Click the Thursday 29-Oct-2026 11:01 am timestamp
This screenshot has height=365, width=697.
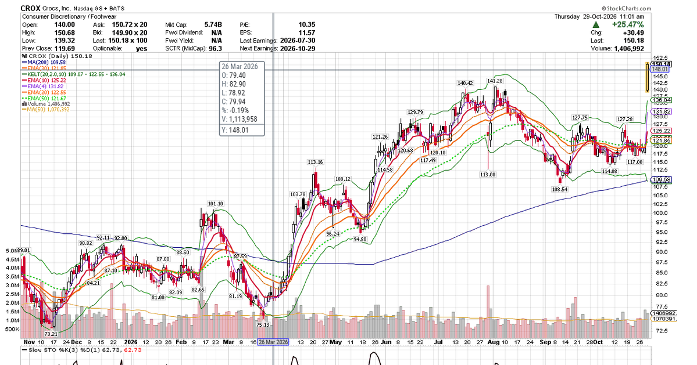point(599,17)
